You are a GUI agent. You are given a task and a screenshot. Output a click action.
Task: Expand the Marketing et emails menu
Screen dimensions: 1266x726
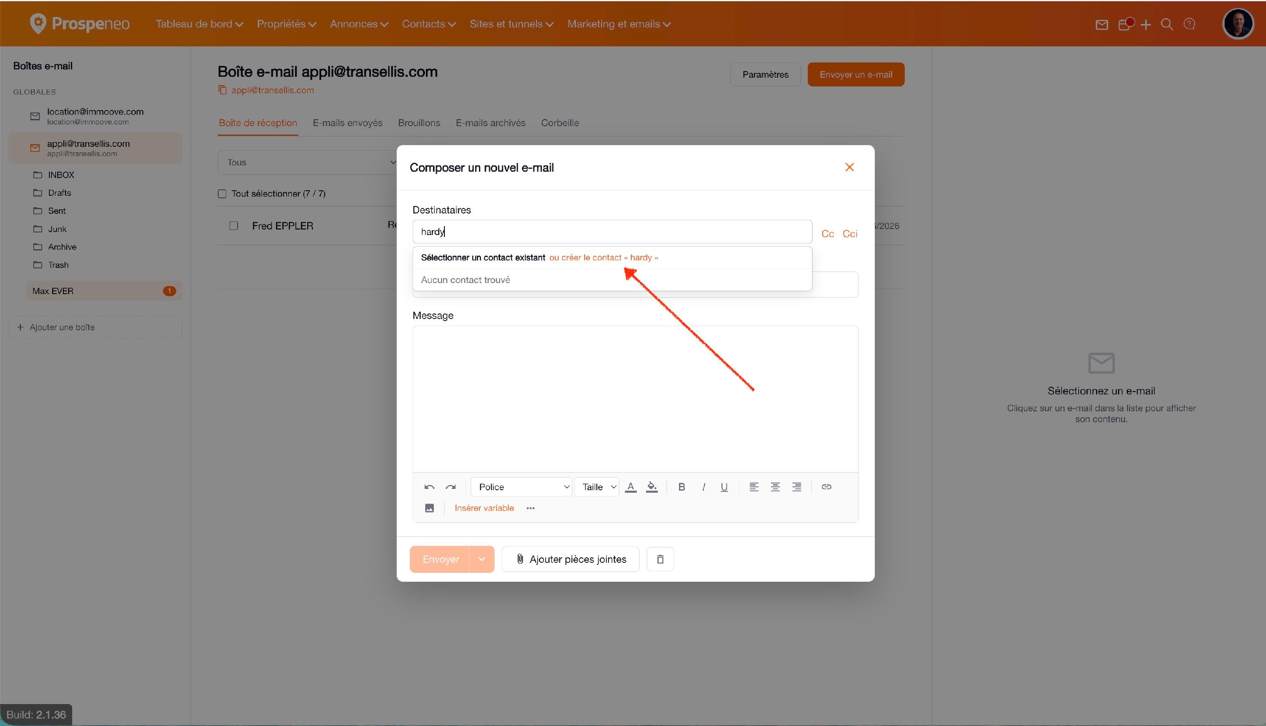pos(619,24)
